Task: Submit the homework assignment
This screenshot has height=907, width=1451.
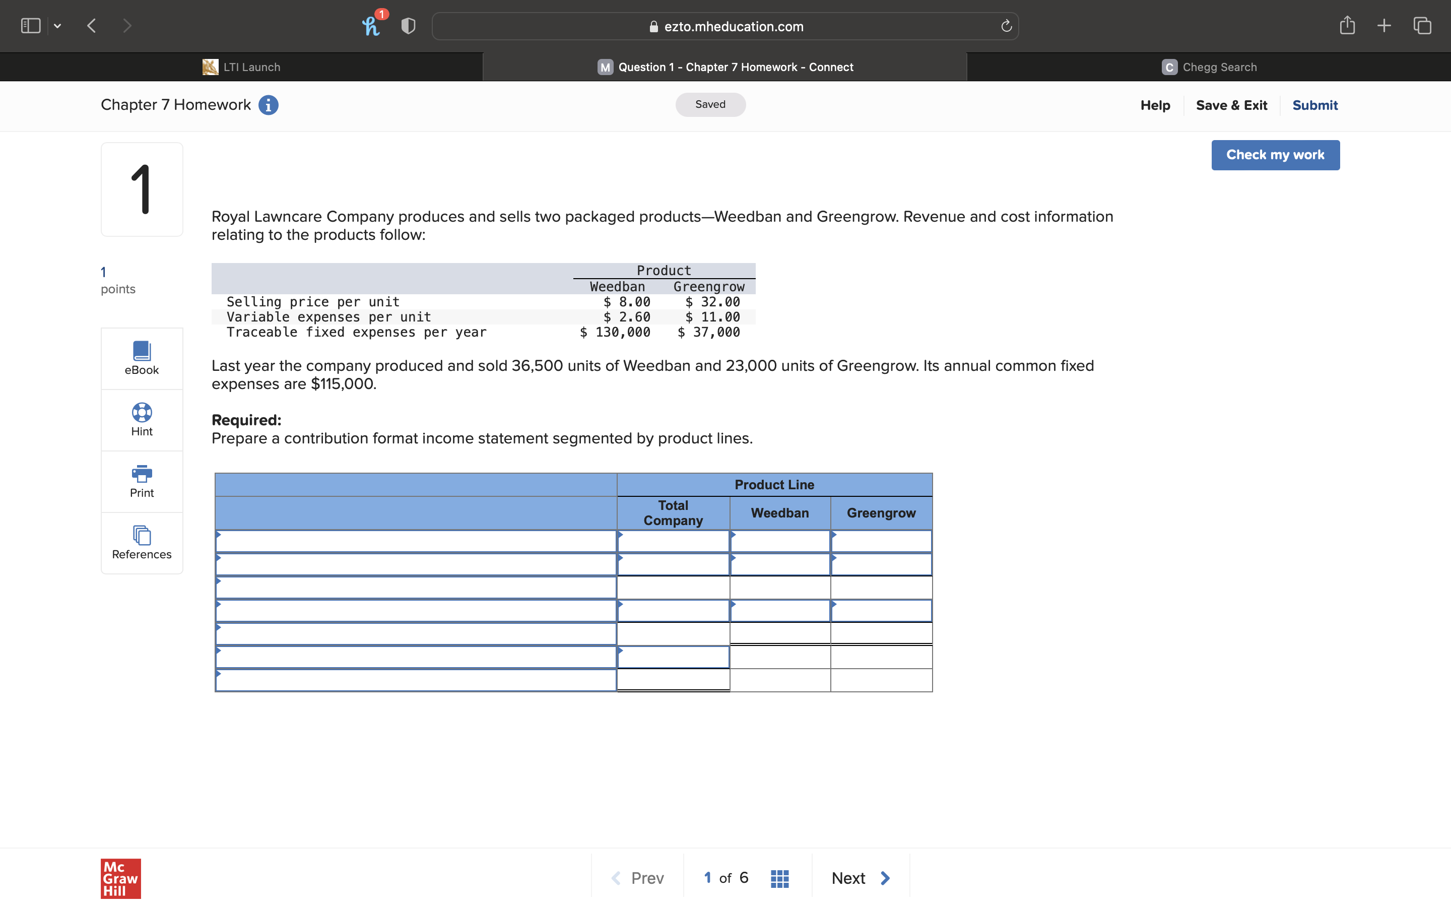Action: (x=1314, y=105)
